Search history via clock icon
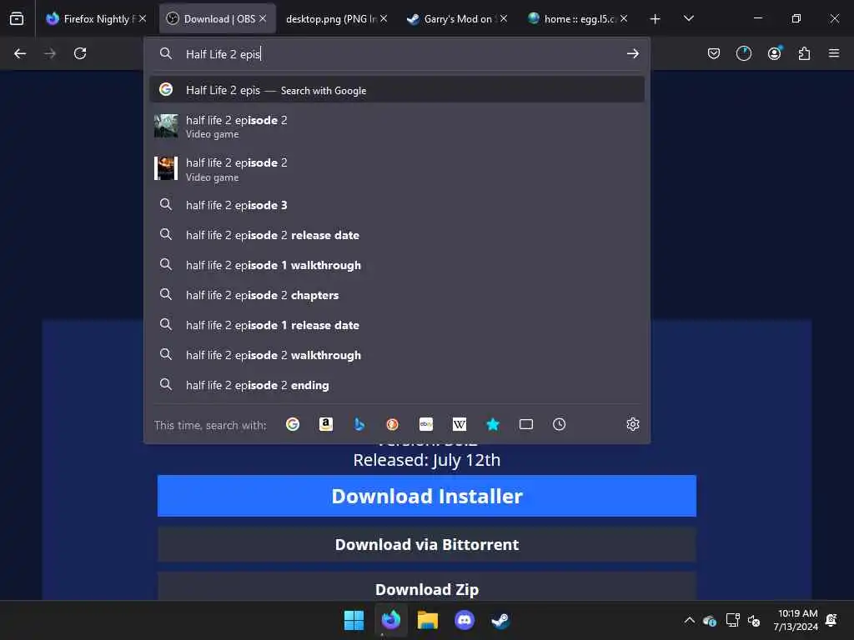This screenshot has width=854, height=640. (x=559, y=424)
